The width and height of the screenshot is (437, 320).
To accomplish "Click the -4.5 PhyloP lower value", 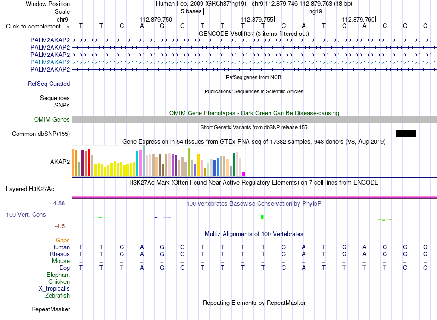I will tap(60, 226).
